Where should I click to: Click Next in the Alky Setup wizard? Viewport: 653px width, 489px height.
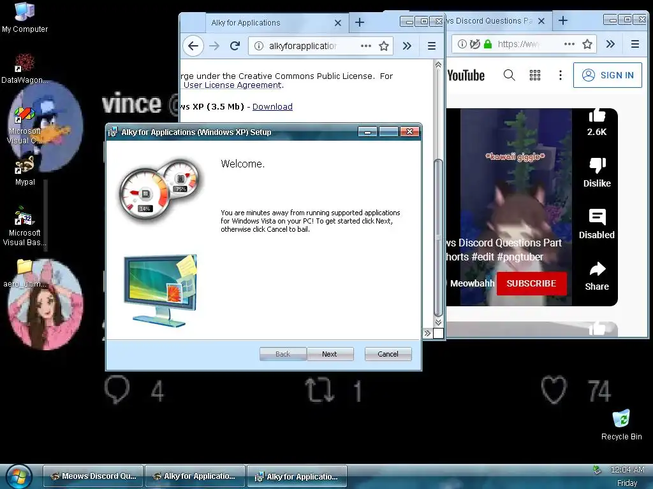330,354
